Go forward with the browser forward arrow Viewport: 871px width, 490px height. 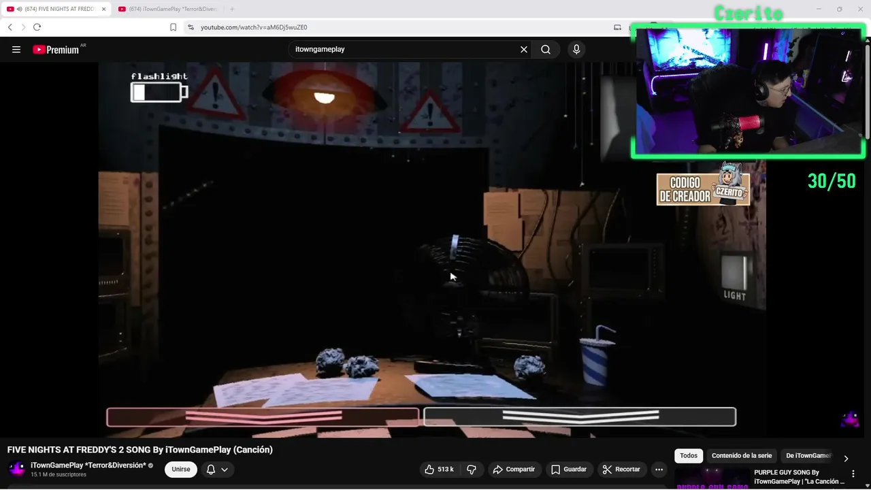[x=23, y=27]
